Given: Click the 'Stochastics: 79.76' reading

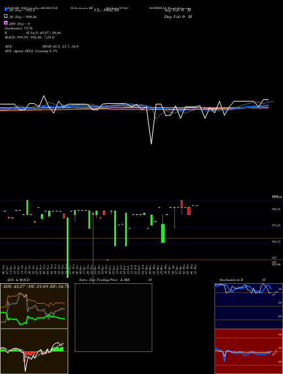Looking at the screenshot, I should [x=19, y=28].
